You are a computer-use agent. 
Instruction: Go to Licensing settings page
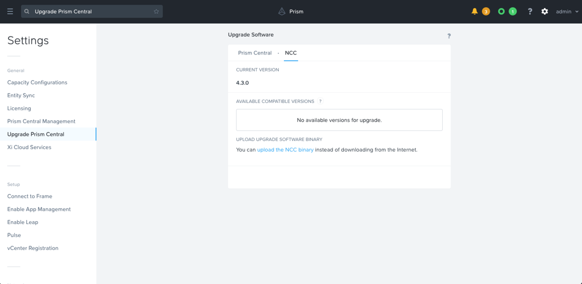pos(19,108)
